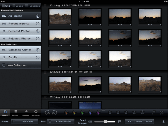Click the small Smart Groups grid icon
This screenshot has height=126, width=168.
(x=90, y=122)
